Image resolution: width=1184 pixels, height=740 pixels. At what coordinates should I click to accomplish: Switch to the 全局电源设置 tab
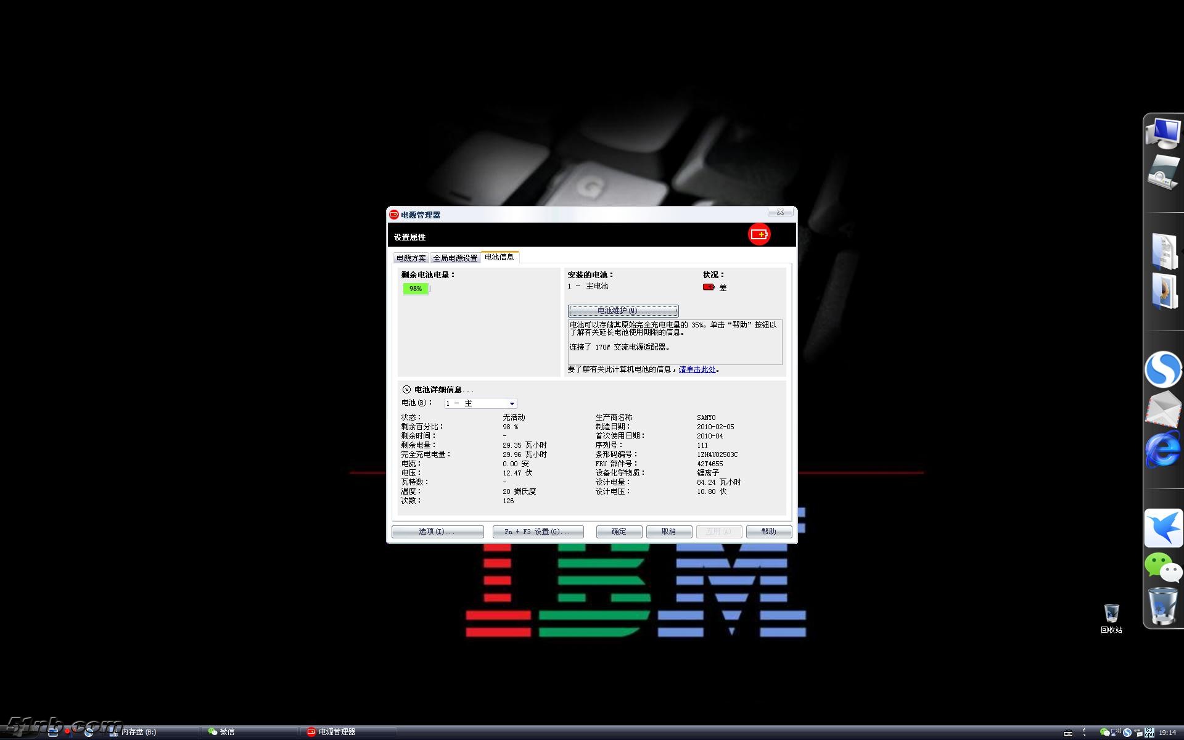(x=455, y=258)
